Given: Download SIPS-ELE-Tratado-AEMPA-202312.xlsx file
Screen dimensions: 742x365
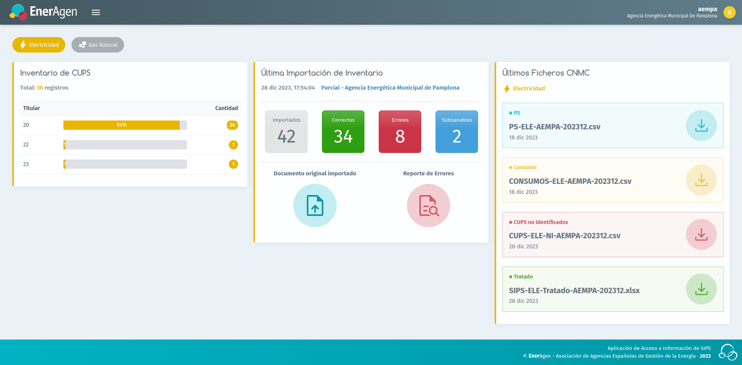Looking at the screenshot, I should coord(701,289).
